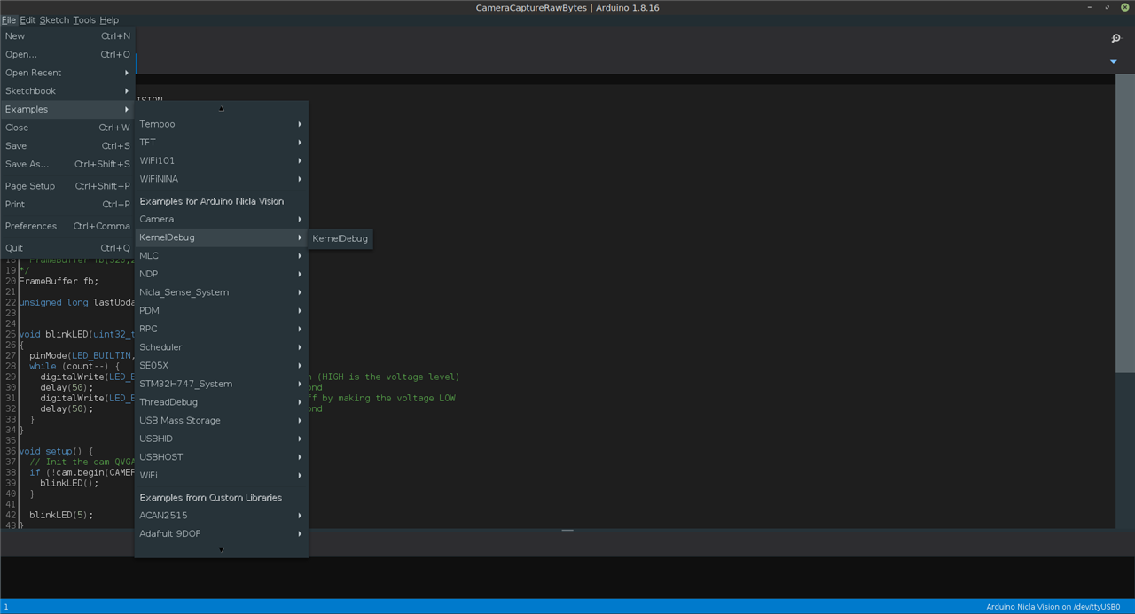Expand the USB Mass Storage examples submenu
Screen dimensions: 1135x614
click(x=221, y=420)
